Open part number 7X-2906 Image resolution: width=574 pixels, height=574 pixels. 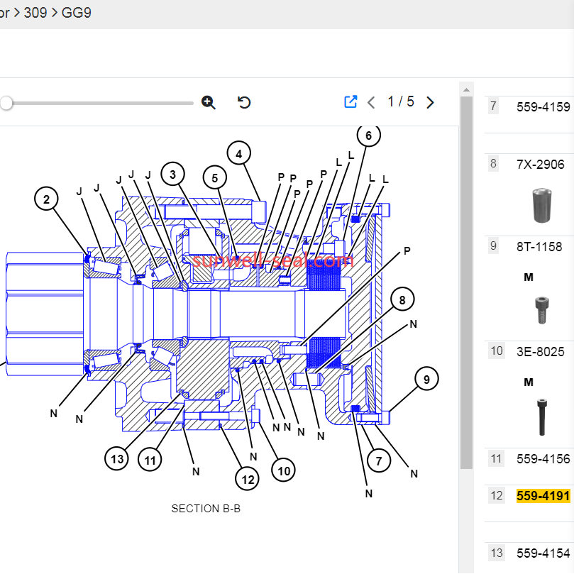(541, 165)
